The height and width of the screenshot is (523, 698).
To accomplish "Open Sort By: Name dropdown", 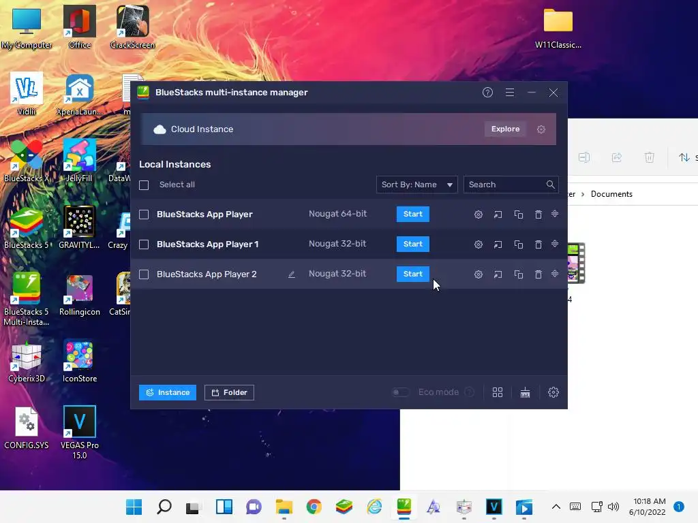I will click(416, 185).
